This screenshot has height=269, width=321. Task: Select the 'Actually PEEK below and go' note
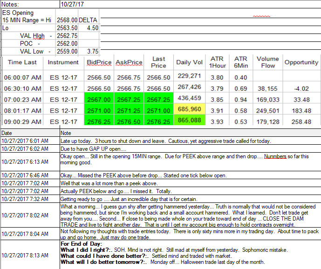click(116, 191)
